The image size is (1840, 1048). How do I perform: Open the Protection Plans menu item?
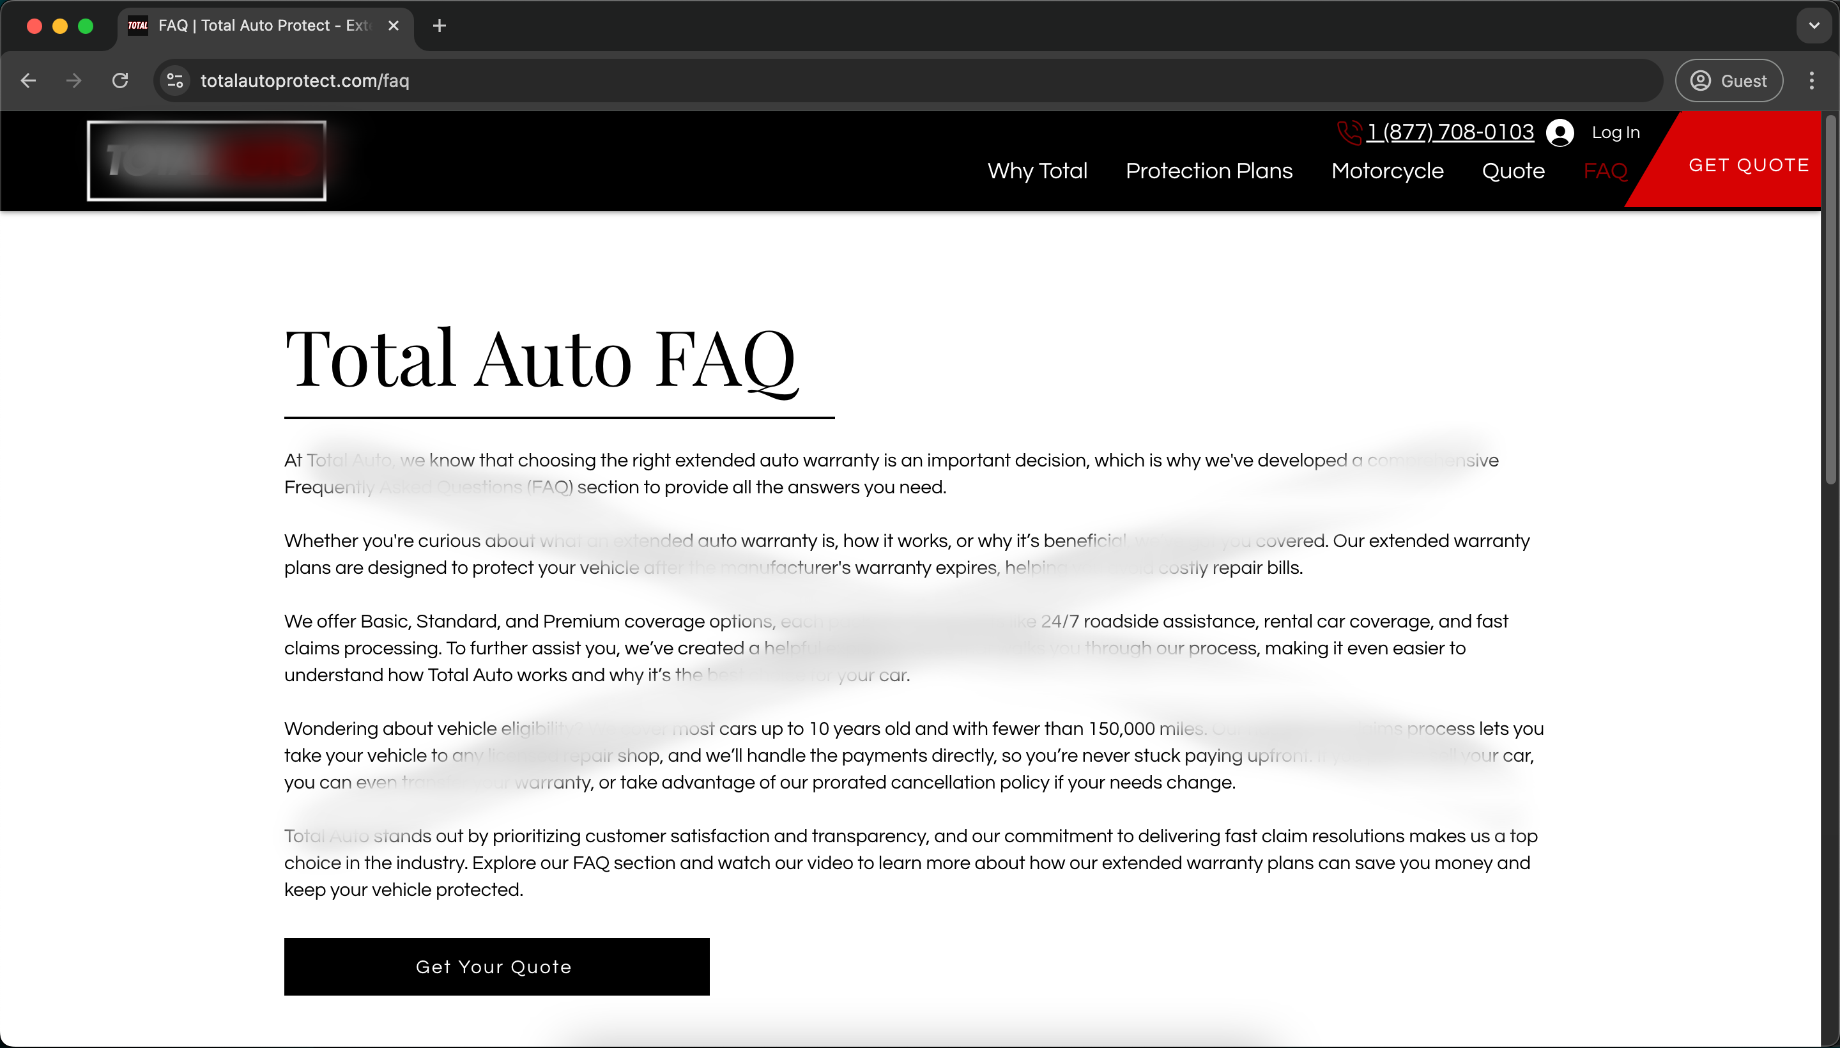coord(1209,171)
